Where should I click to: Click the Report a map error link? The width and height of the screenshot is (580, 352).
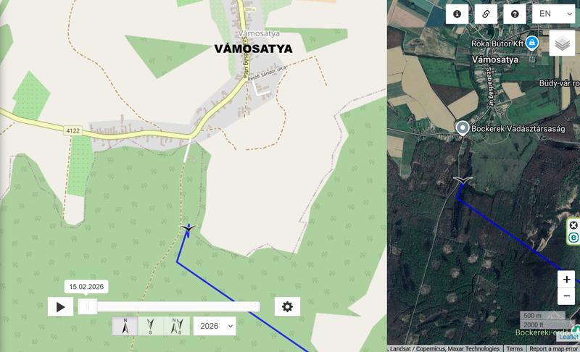pos(553,348)
